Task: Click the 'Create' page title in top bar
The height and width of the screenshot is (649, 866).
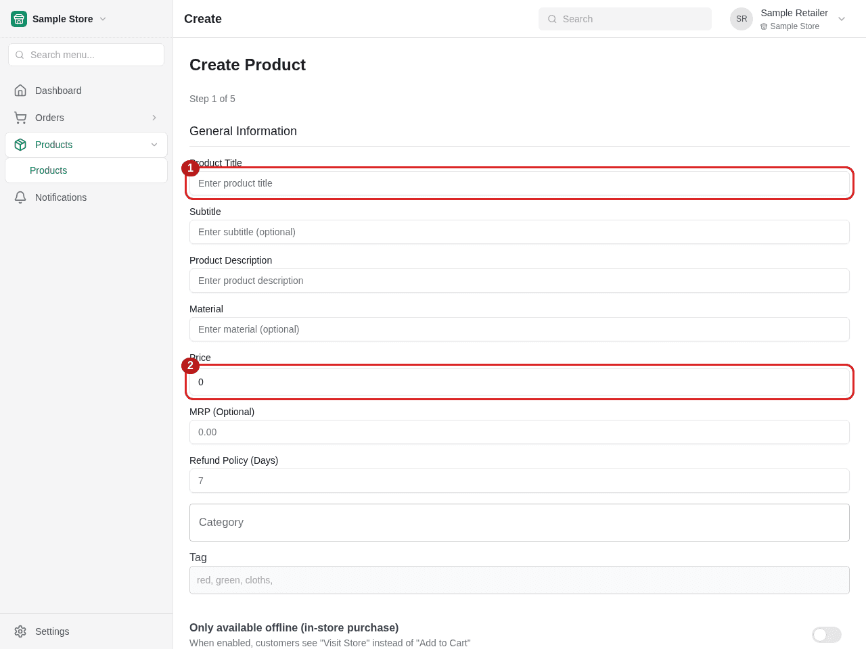Action: [203, 19]
